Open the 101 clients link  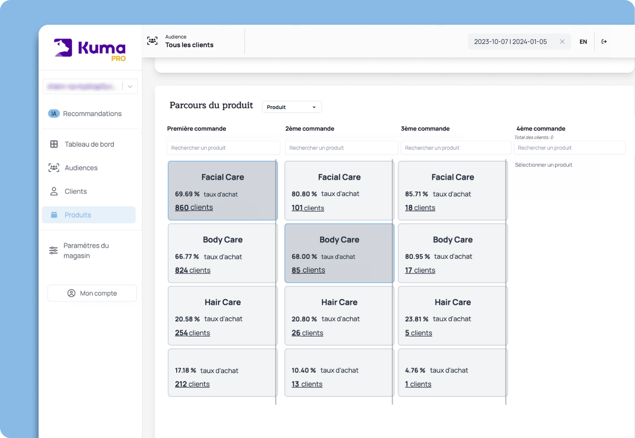click(x=308, y=208)
